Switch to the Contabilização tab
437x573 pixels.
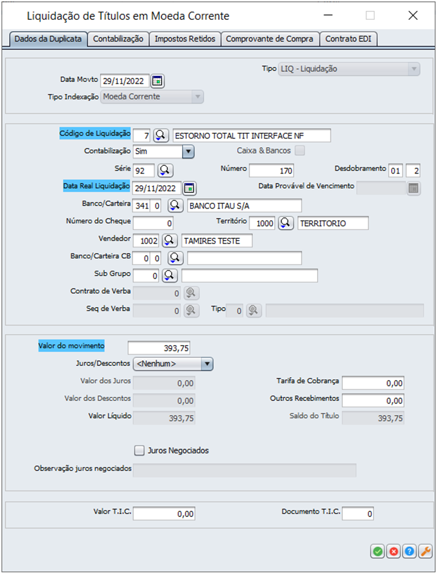click(x=118, y=39)
